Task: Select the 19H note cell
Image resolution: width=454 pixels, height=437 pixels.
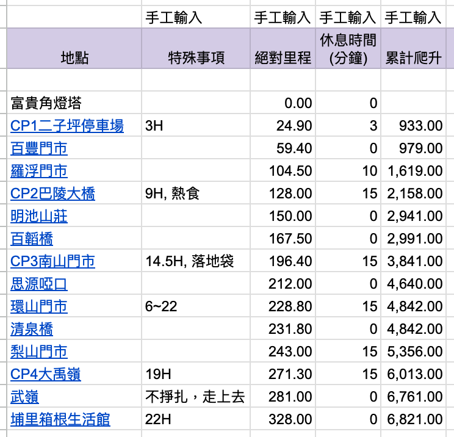Action: click(196, 374)
